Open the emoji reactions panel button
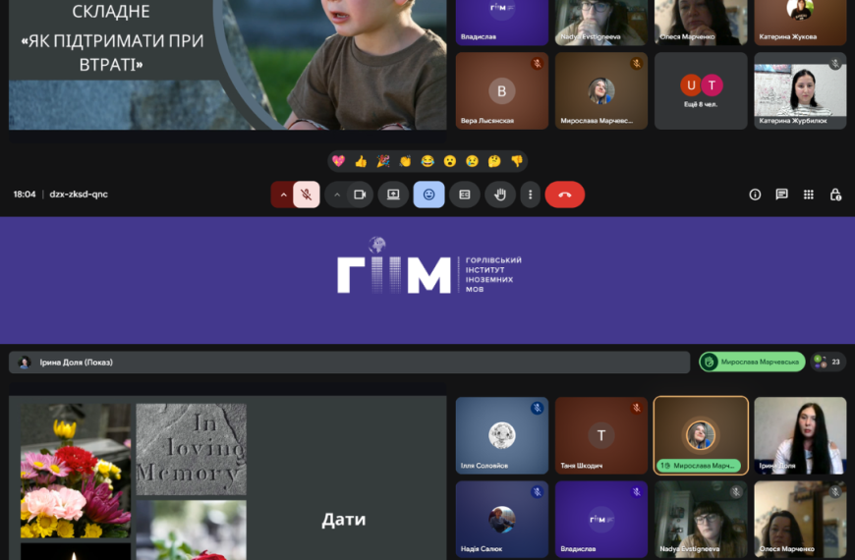The height and width of the screenshot is (560, 855). (428, 195)
